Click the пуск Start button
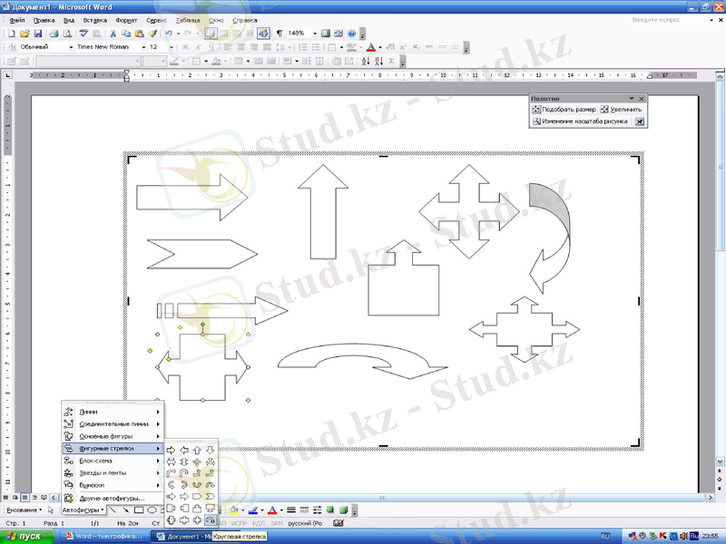This screenshot has width=726, height=544. [29, 537]
